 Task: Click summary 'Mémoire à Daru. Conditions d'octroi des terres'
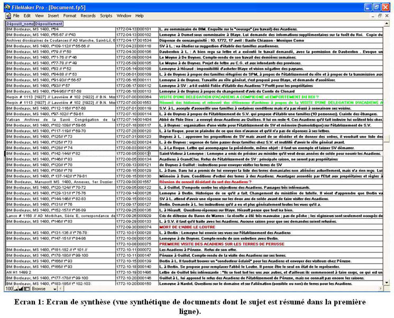click(271, 176)
